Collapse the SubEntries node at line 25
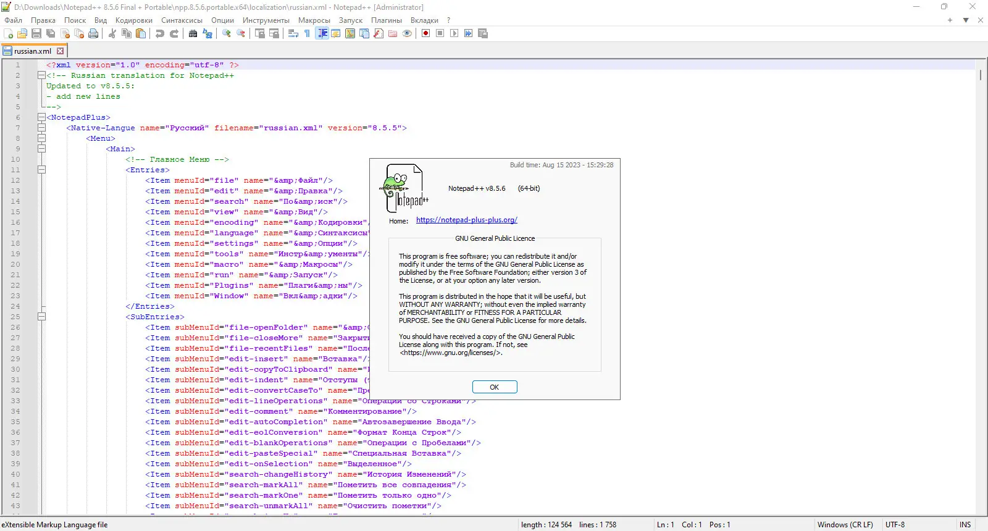Viewport: 988px width, 531px height. 41,317
